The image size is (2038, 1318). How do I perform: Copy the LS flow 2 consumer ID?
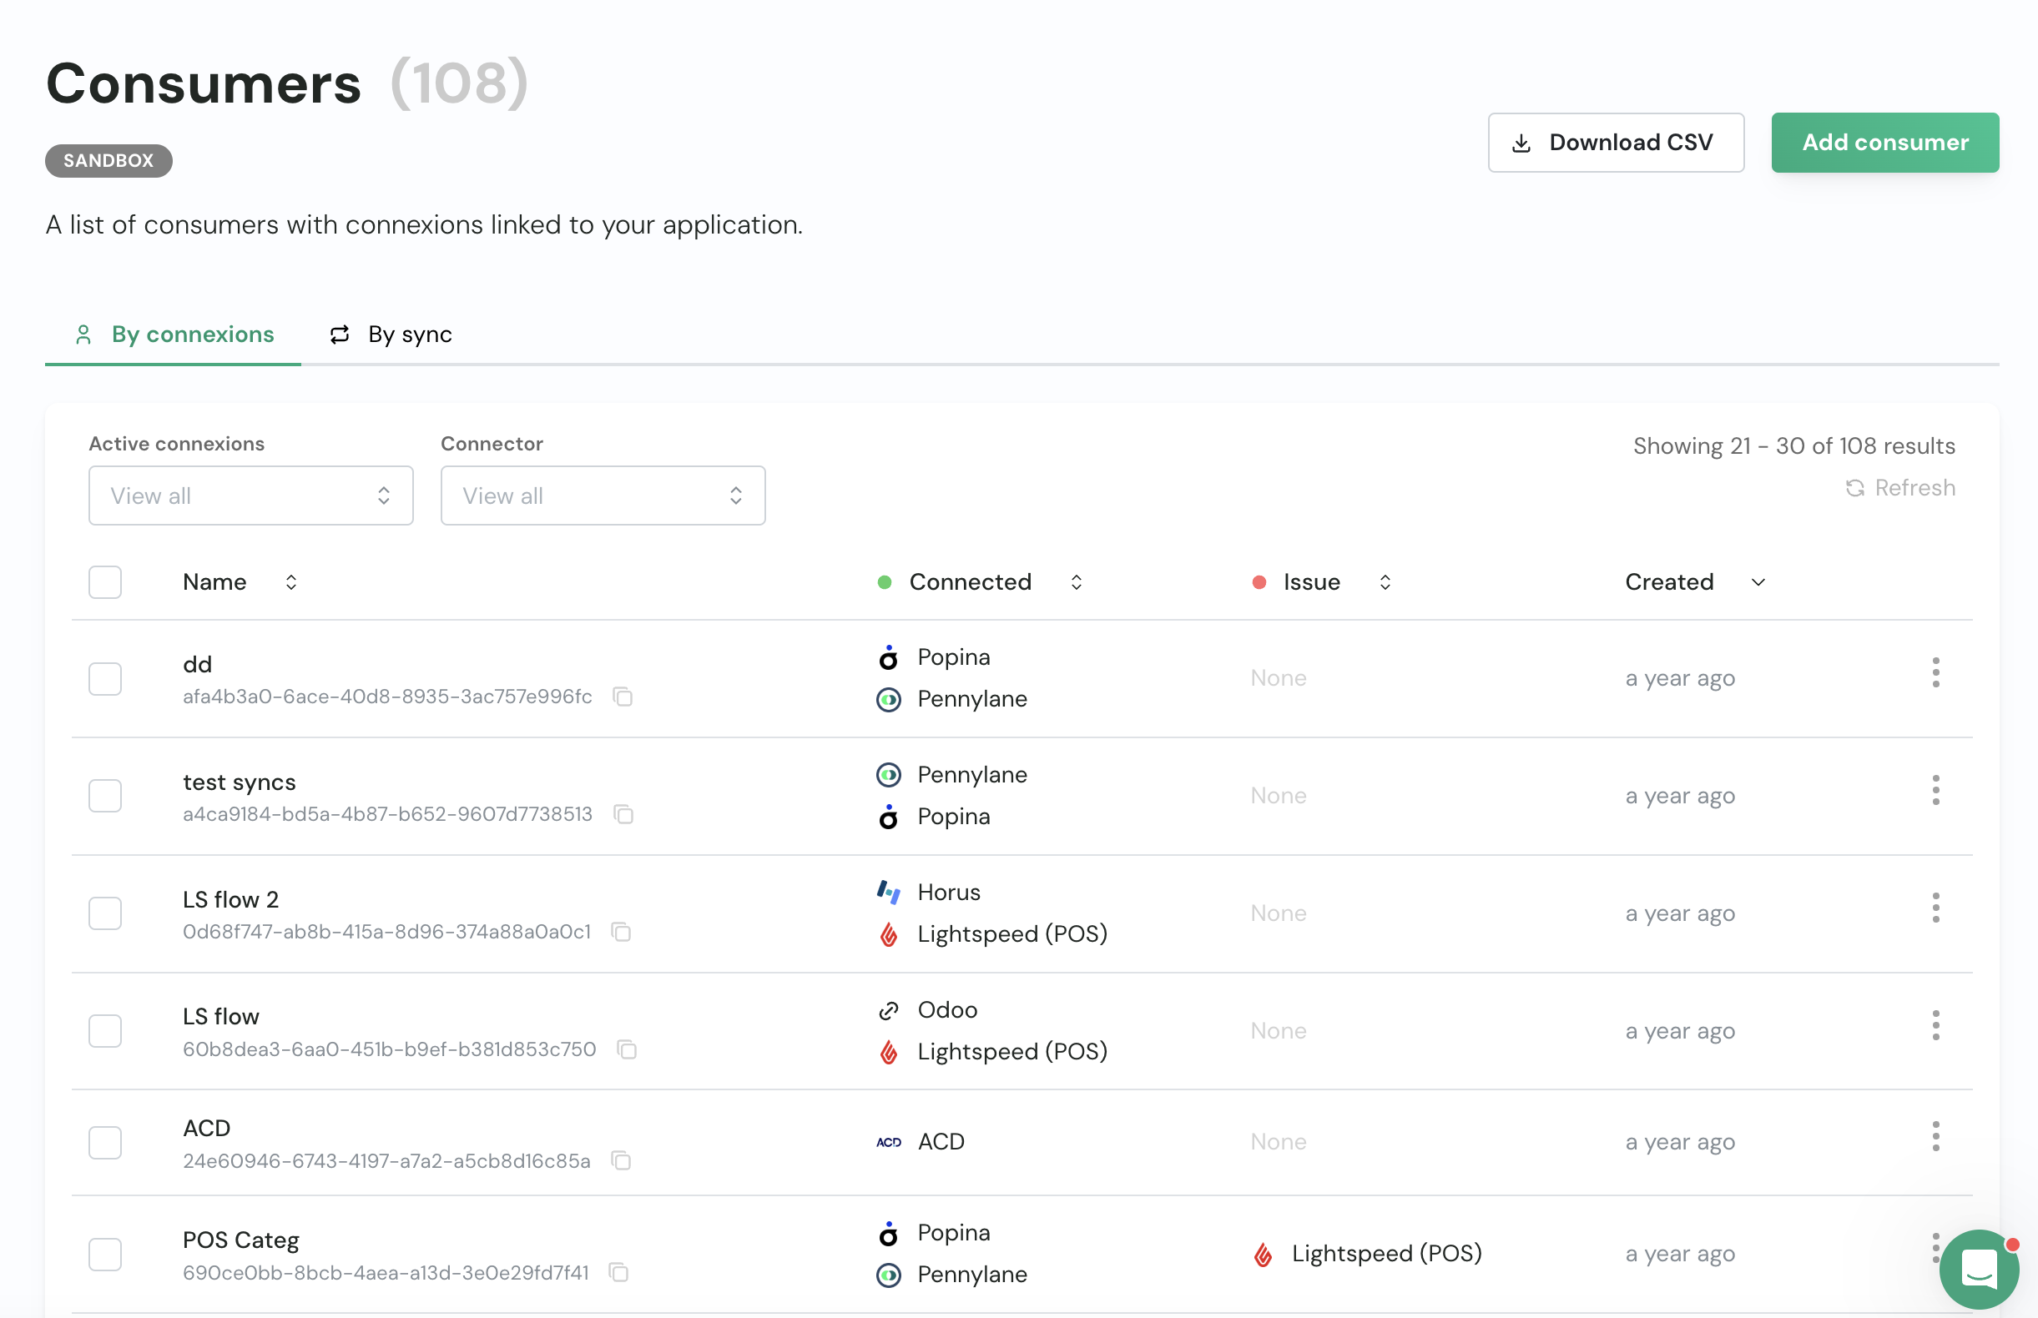coord(621,931)
